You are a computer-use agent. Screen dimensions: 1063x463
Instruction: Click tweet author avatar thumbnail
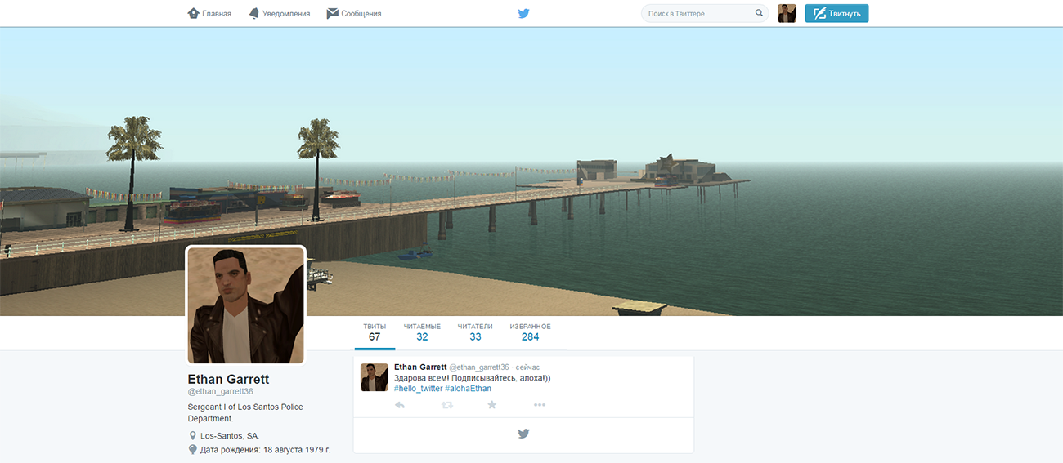(375, 377)
